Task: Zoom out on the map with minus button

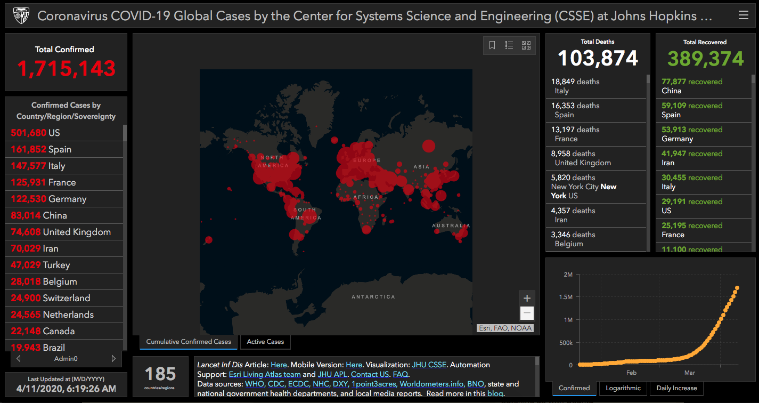Action: [527, 313]
